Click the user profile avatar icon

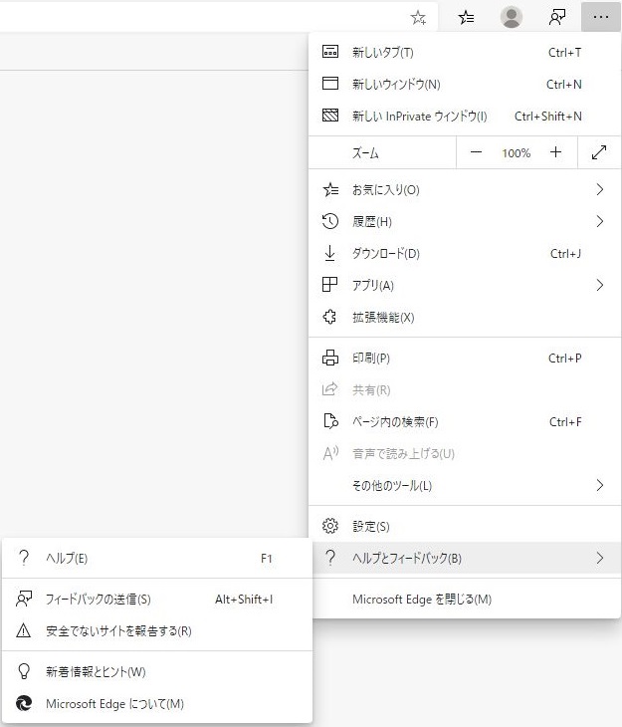pyautogui.click(x=512, y=17)
